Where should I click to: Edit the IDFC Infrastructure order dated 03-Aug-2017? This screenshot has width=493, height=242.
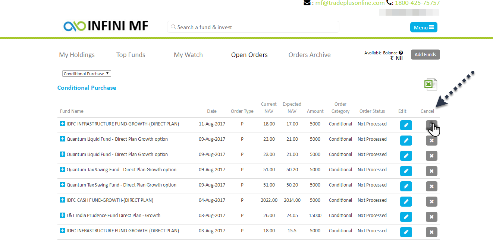[x=406, y=232]
